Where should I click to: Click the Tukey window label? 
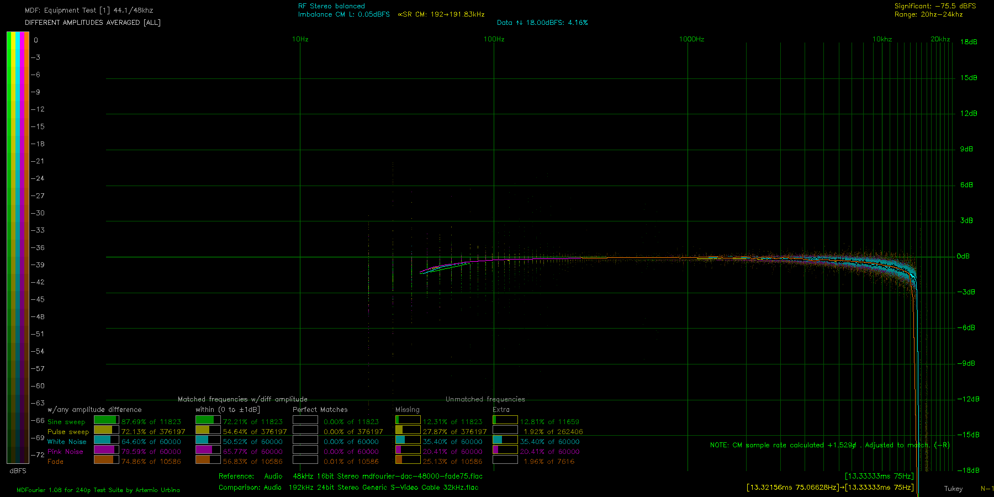953,489
